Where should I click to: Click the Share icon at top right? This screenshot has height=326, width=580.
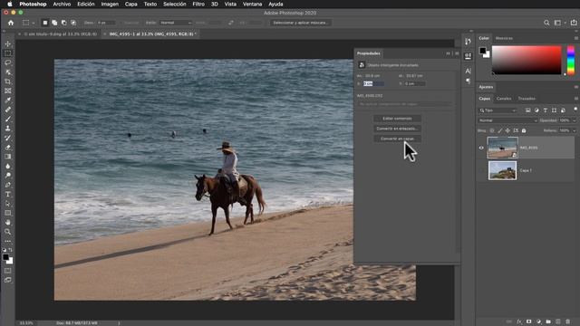(574, 23)
